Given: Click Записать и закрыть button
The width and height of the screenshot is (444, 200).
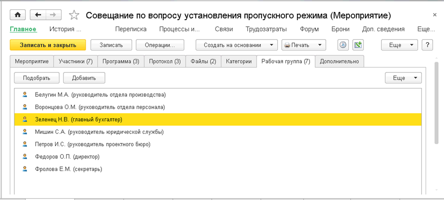Looking at the screenshot, I should pyautogui.click(x=48, y=45).
